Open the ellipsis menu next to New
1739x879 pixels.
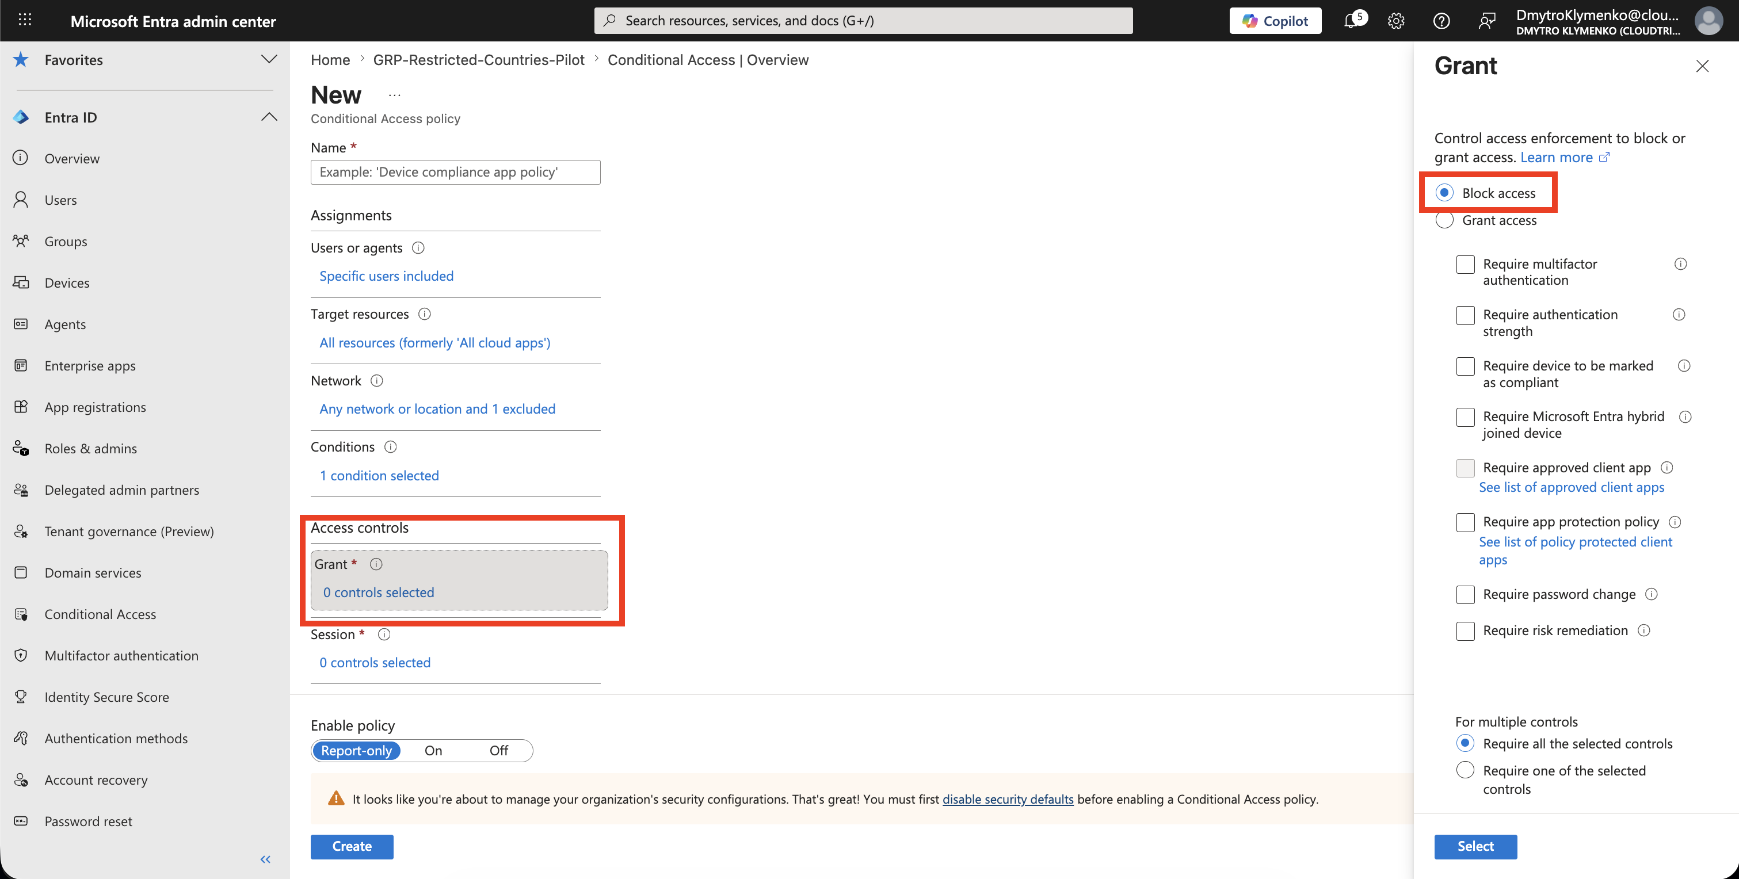click(395, 95)
